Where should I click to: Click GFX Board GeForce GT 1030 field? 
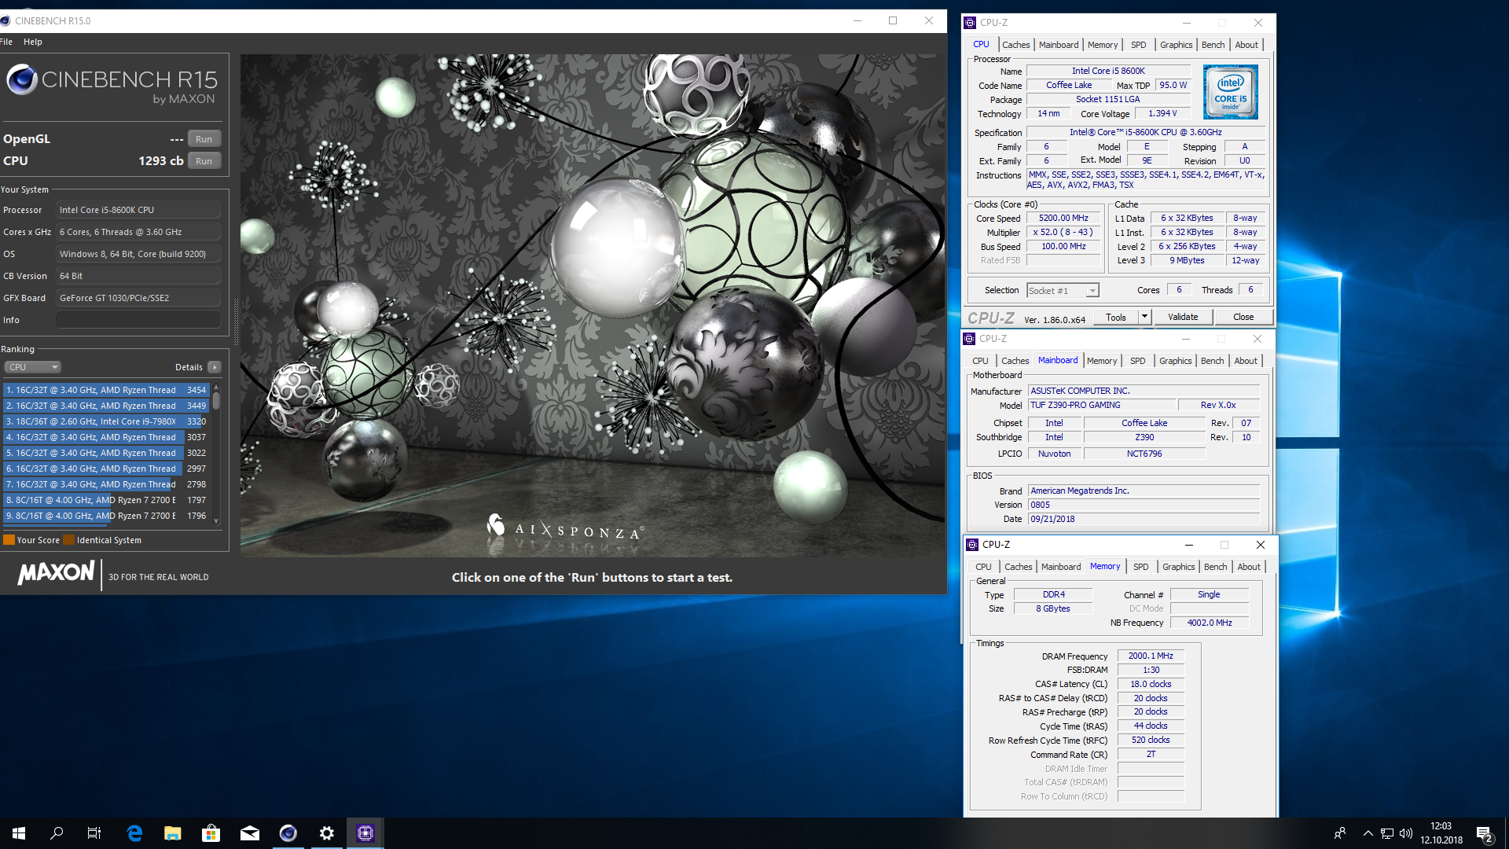(138, 298)
